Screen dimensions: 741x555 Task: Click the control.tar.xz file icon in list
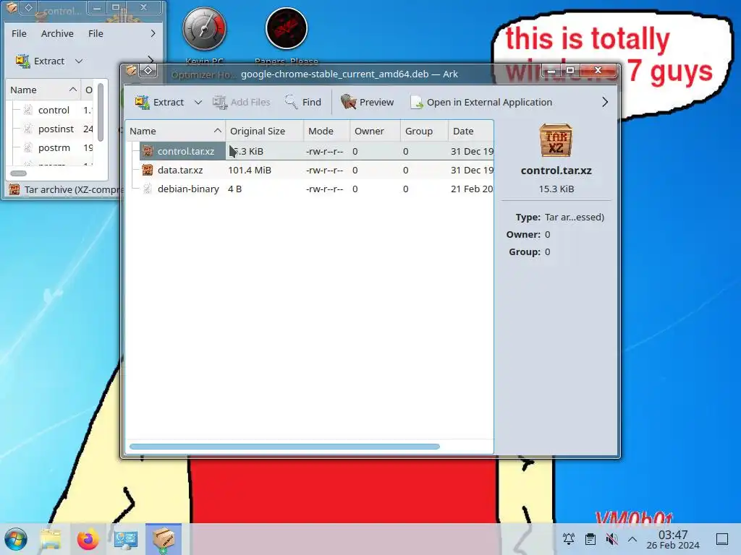(x=148, y=151)
